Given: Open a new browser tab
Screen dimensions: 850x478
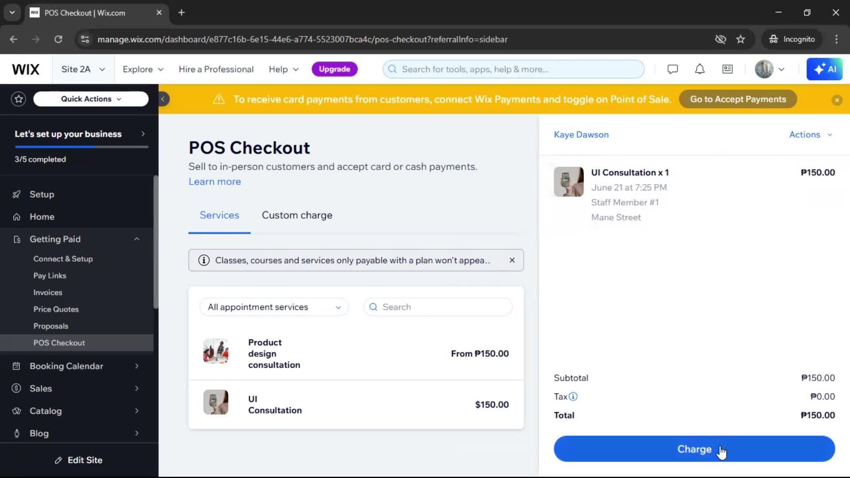Looking at the screenshot, I should click(182, 12).
